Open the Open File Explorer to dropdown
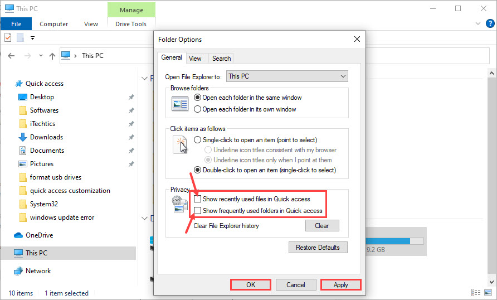 pos(287,76)
